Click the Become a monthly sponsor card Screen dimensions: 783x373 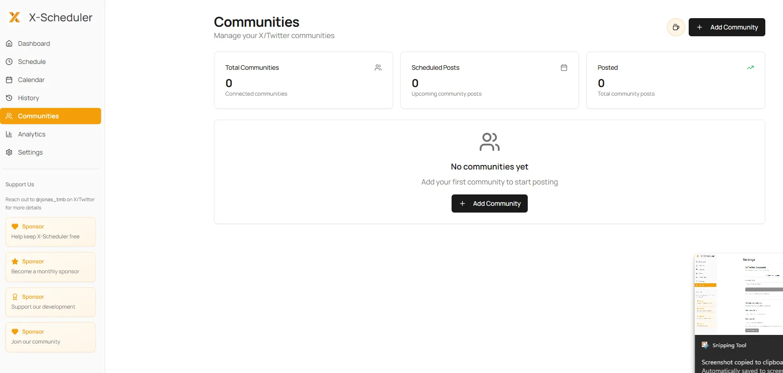[50, 266]
